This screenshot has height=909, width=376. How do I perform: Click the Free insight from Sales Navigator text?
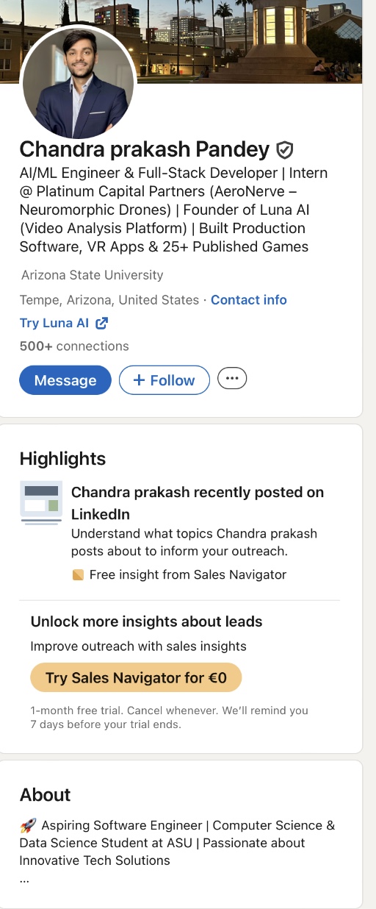[x=188, y=575]
